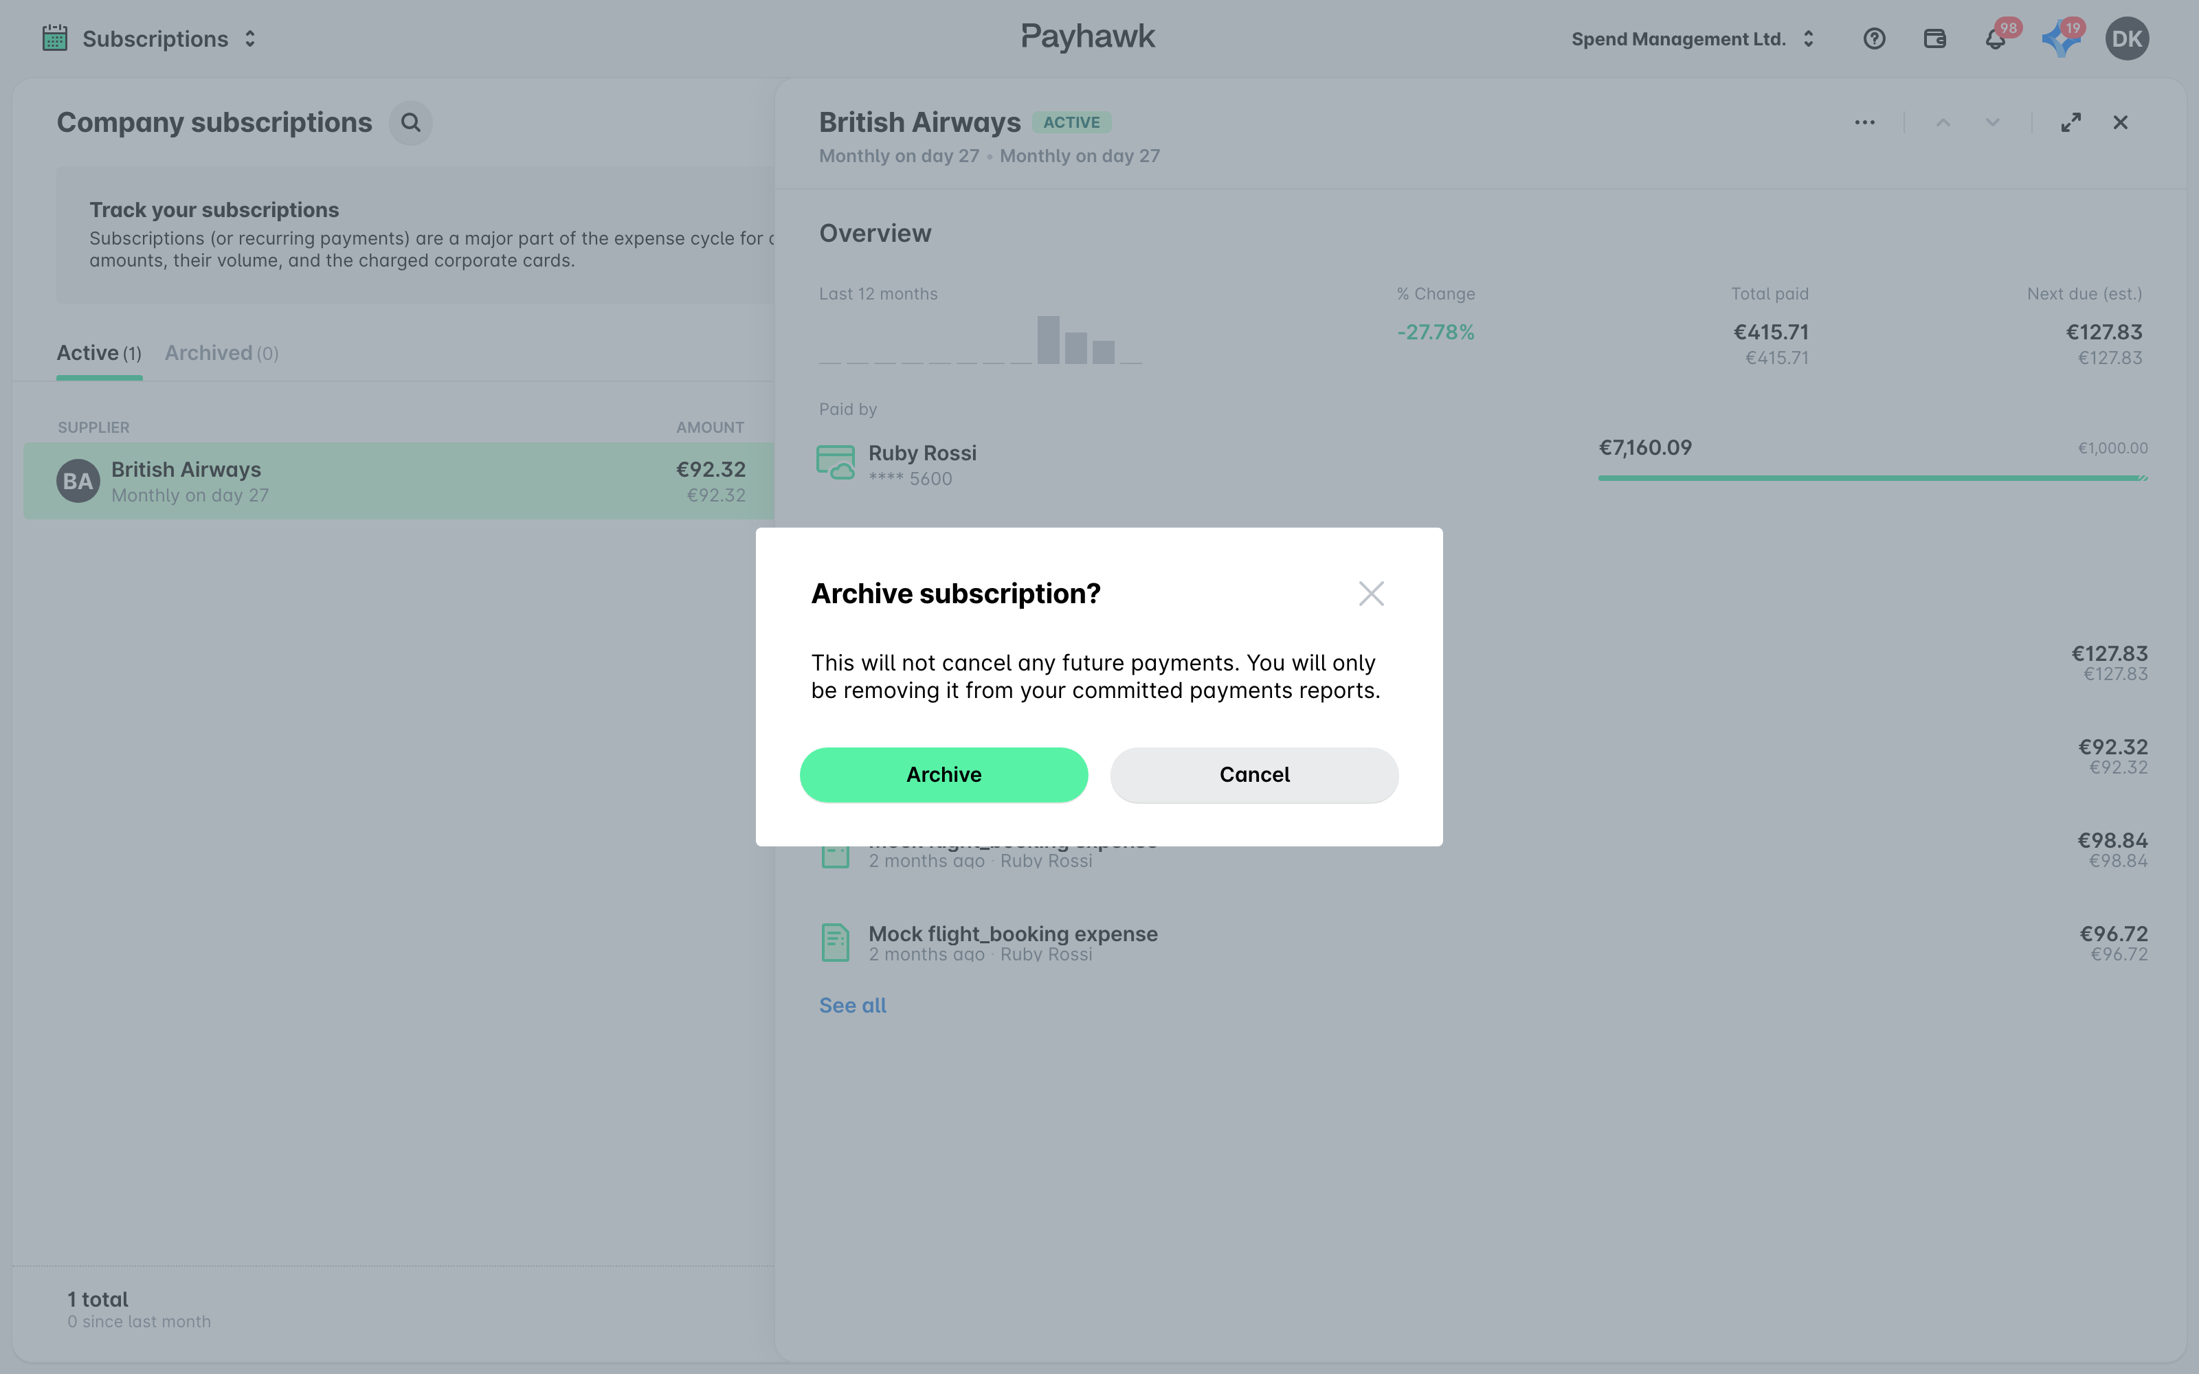Open notifications bell with 98 badge
Viewport: 2199px width, 1374px height.
tap(1996, 39)
